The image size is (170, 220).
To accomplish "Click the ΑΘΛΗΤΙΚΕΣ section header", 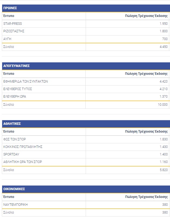I will 12,124.
